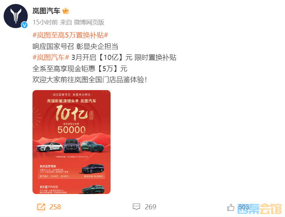Click the white sedan in the poster
This screenshot has width=285, height=217.
pyautogui.click(x=49, y=147)
